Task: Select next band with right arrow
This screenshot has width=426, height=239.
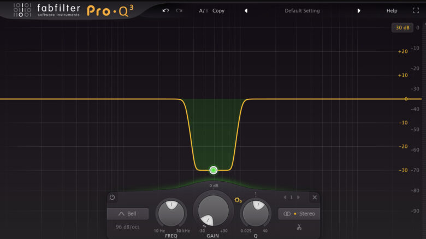Action: (298, 198)
